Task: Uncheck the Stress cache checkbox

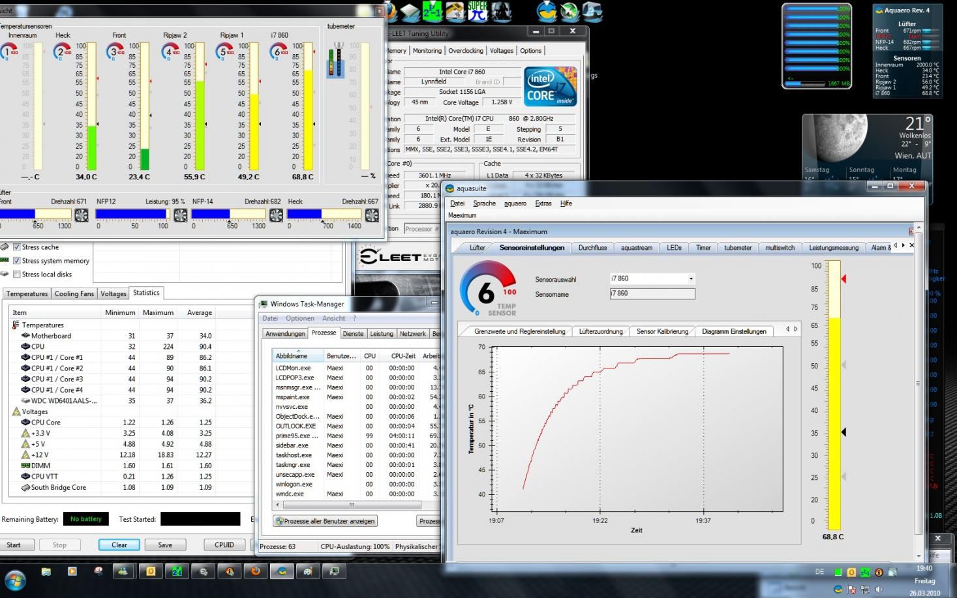Action: click(x=17, y=247)
